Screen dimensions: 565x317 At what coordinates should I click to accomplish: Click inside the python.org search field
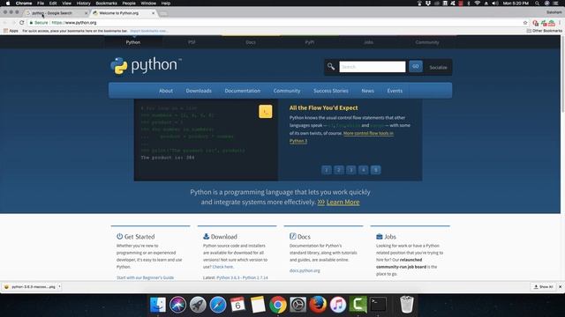(x=372, y=67)
